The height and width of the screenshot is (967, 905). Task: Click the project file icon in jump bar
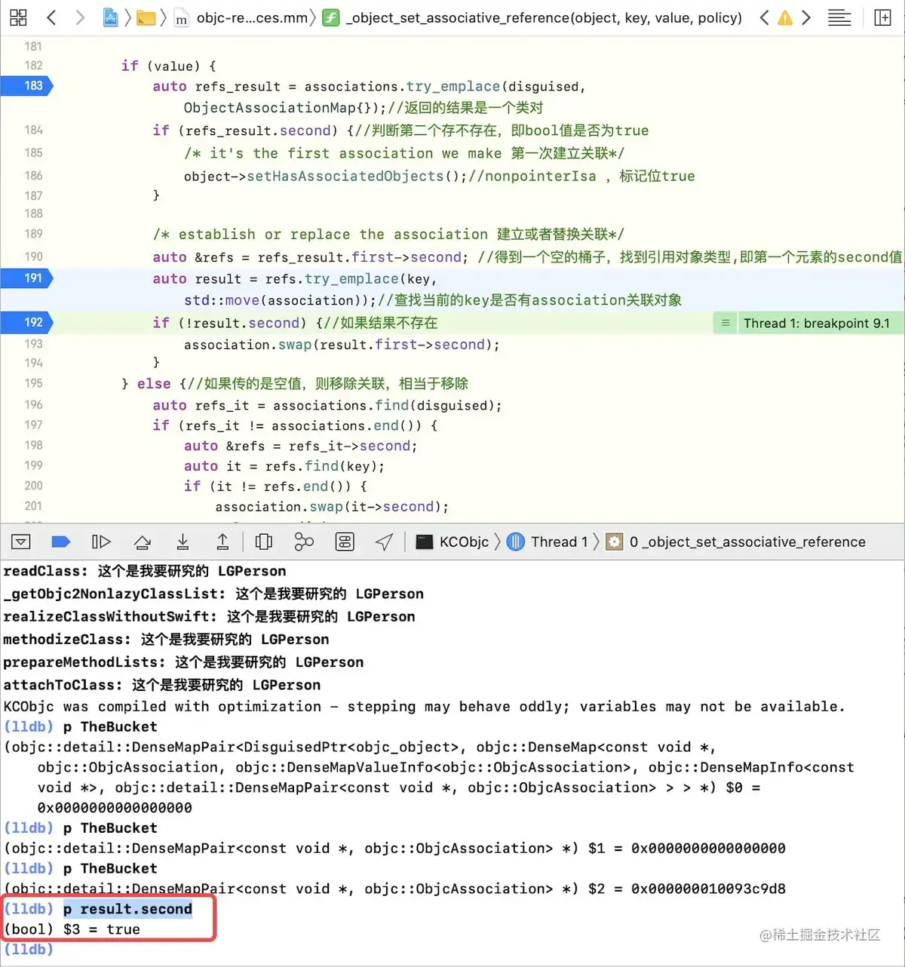pyautogui.click(x=110, y=17)
